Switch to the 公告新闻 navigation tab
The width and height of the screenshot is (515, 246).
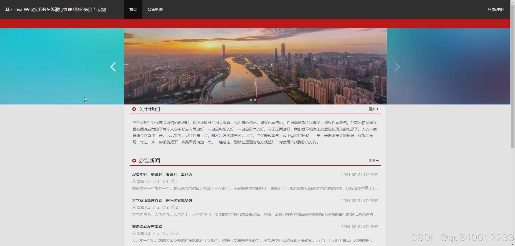(x=155, y=9)
